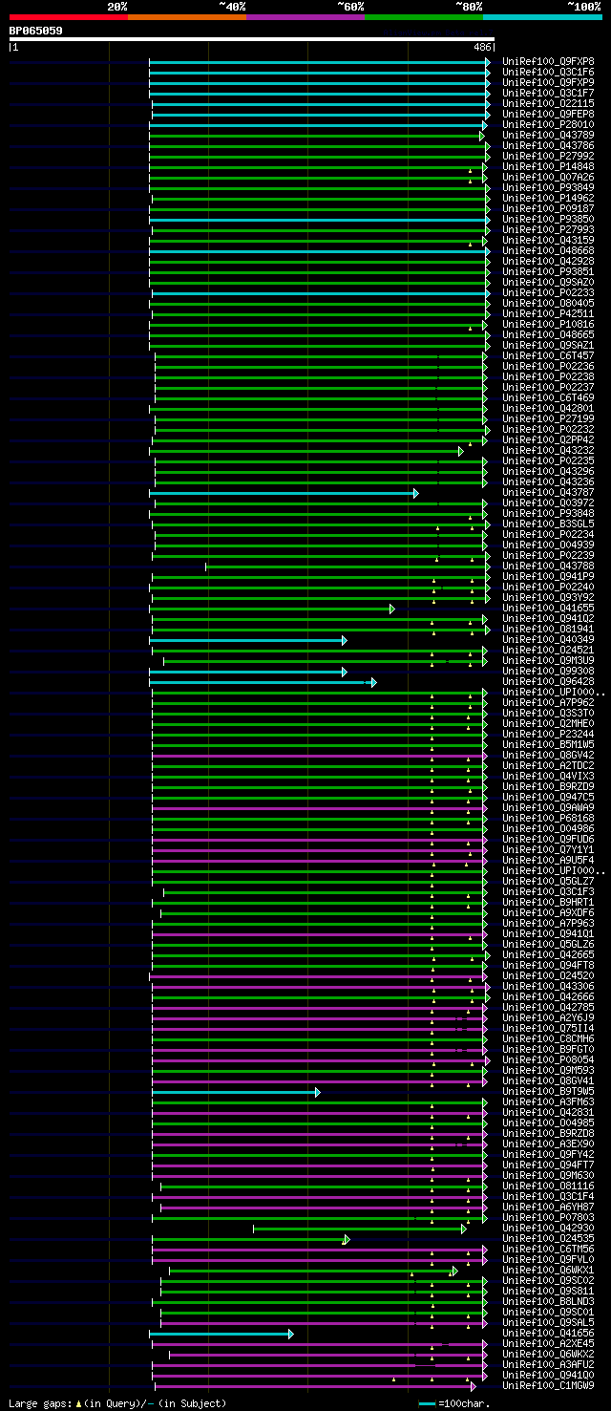611x1411 pixels.
Task: Click the UniRef100_B3SGL5 label
Action: (548, 524)
